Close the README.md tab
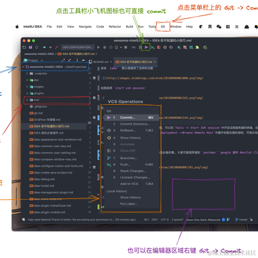This screenshot has height=258, width=258. coord(111,62)
